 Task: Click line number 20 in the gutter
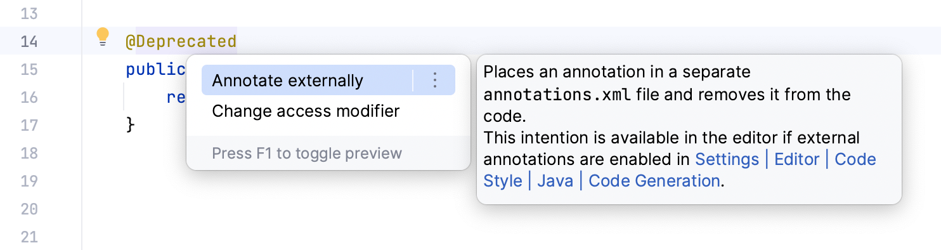[x=29, y=209]
